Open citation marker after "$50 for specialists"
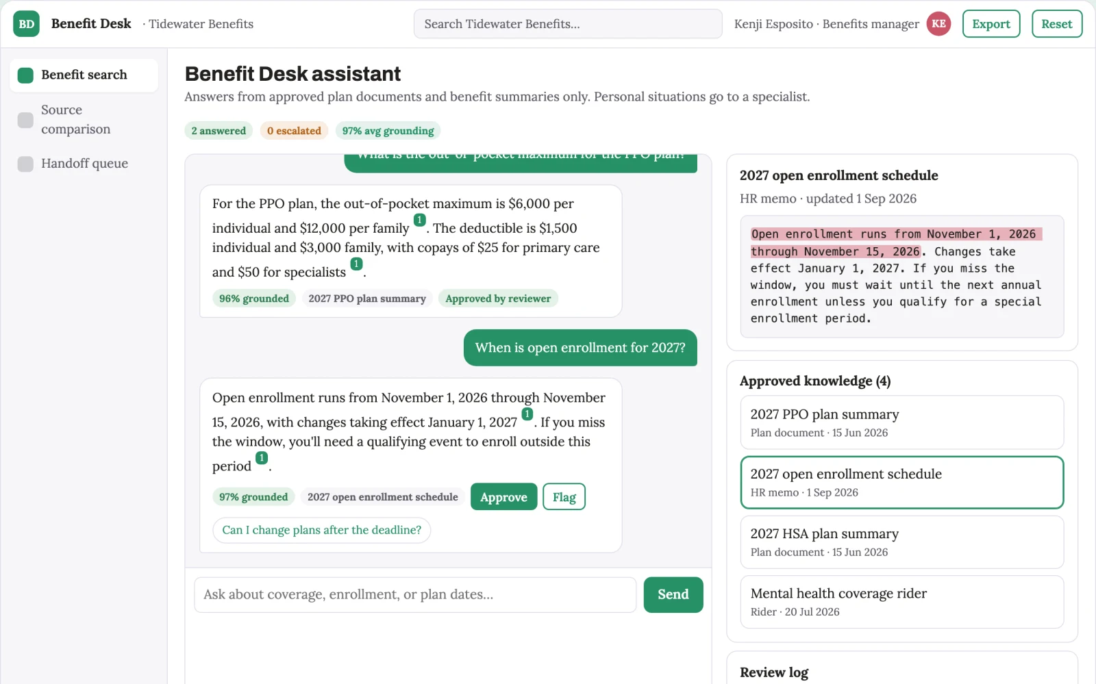Image resolution: width=1096 pixels, height=684 pixels. [356, 264]
